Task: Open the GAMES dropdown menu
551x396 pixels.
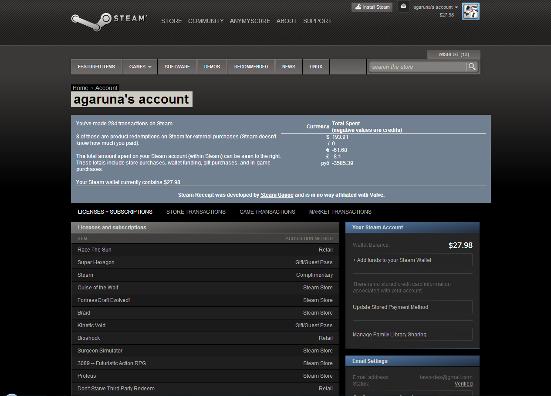Action: tap(140, 67)
